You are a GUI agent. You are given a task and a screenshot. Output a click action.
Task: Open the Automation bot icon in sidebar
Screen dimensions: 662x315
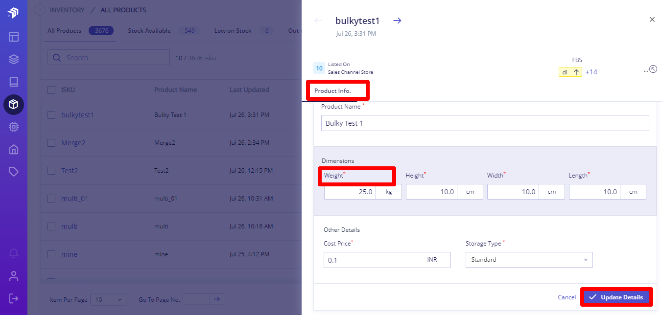[14, 126]
